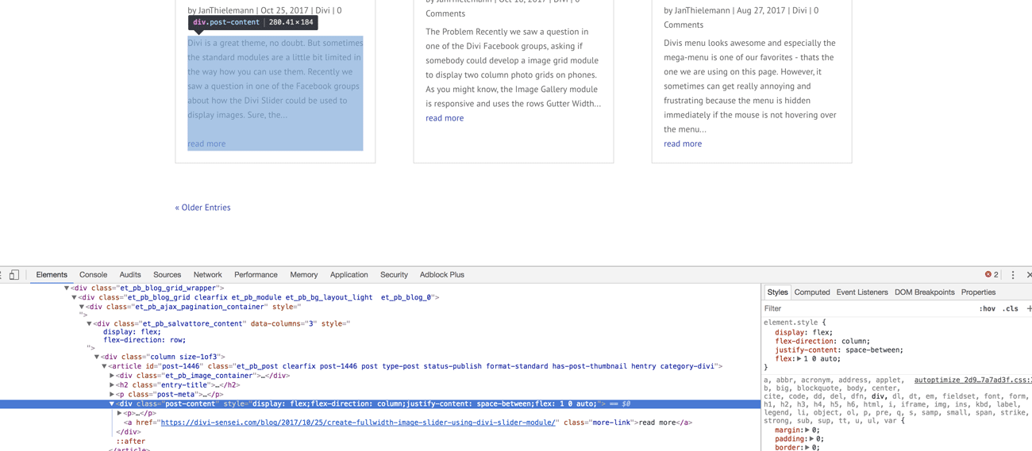Expand the margin shorthand property triangle
This screenshot has height=451, width=1032.
click(x=807, y=430)
